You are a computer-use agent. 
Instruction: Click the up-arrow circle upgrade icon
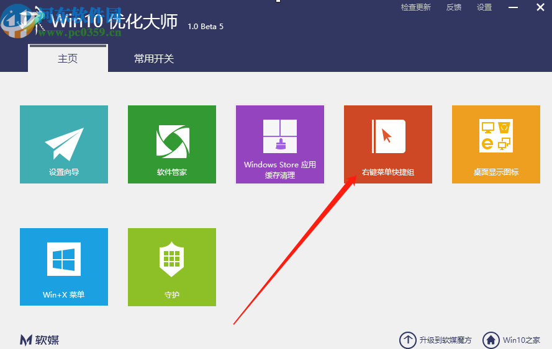(407, 340)
